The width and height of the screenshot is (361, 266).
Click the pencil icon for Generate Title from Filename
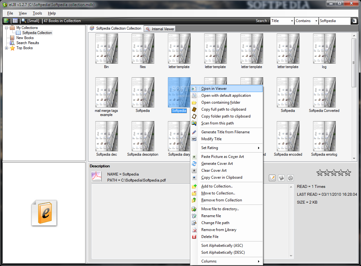pos(194,132)
